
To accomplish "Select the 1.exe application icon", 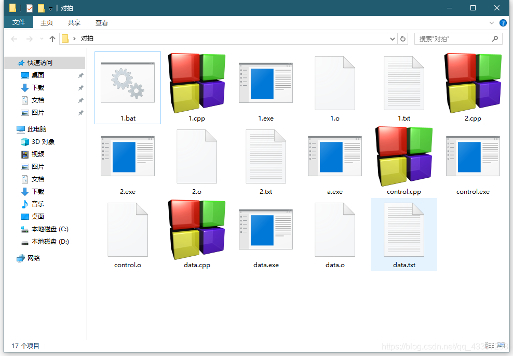I will click(x=266, y=83).
